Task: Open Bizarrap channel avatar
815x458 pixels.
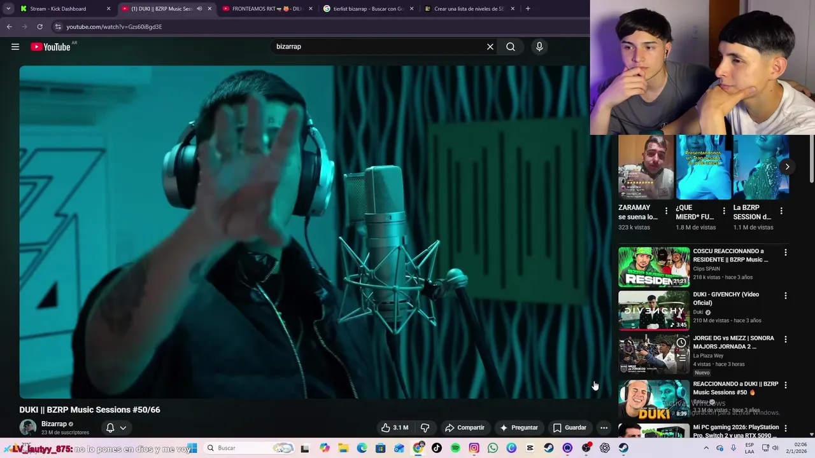Action: 28,427
